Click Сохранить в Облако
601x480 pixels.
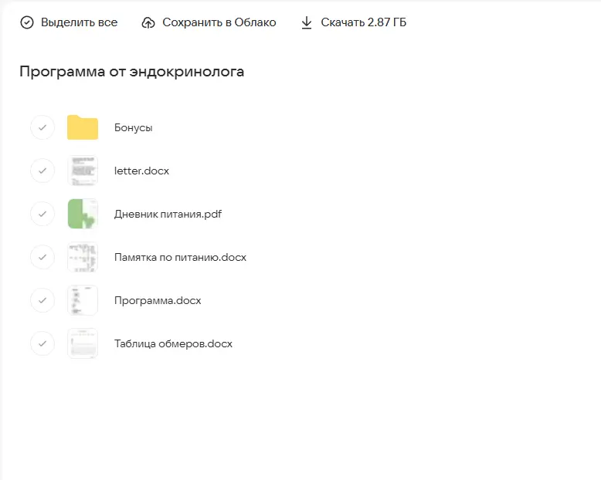tap(219, 22)
